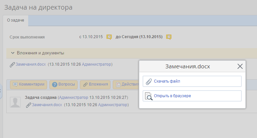Switch to the О задаче tab
257x138 pixels.
click(x=15, y=21)
